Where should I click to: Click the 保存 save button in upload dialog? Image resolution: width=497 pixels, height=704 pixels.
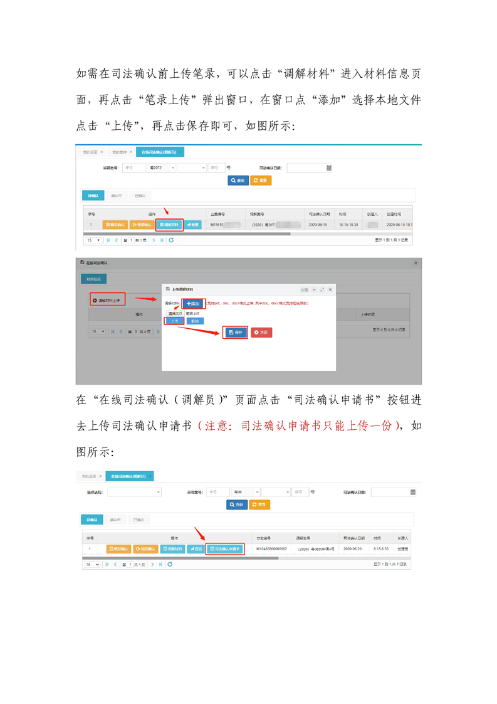(235, 333)
